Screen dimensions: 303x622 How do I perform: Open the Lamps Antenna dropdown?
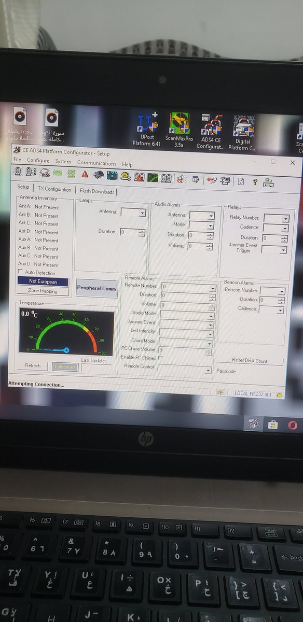[x=133, y=212]
